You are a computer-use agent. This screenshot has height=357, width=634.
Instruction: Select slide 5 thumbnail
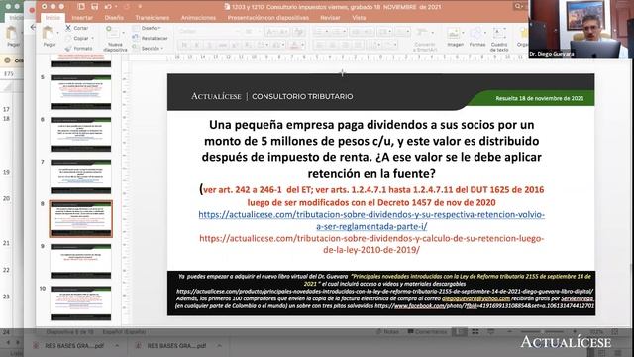[x=81, y=92]
